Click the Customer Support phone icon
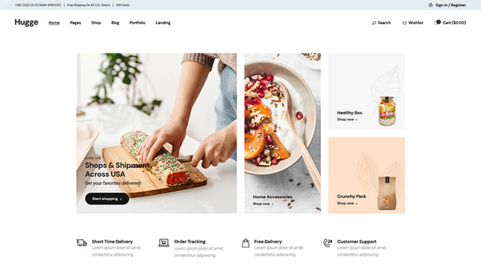Viewport: 481px width, 277px height. coord(328,243)
